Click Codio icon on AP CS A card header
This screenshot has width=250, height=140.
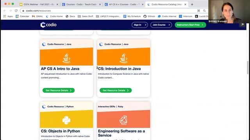(x=44, y=44)
